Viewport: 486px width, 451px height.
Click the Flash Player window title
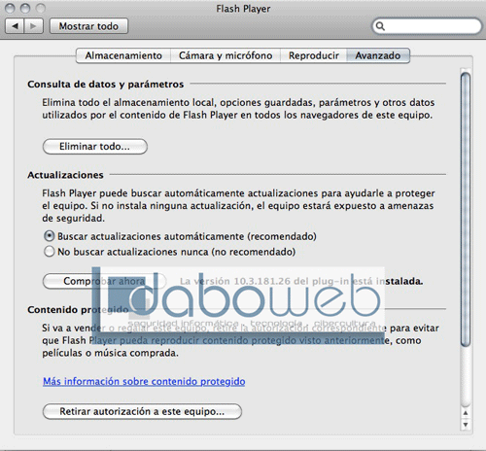pos(243,9)
